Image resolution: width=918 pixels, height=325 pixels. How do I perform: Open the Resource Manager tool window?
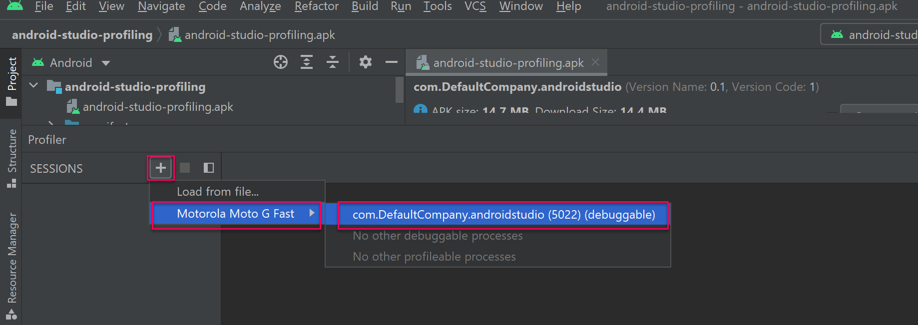point(11,266)
